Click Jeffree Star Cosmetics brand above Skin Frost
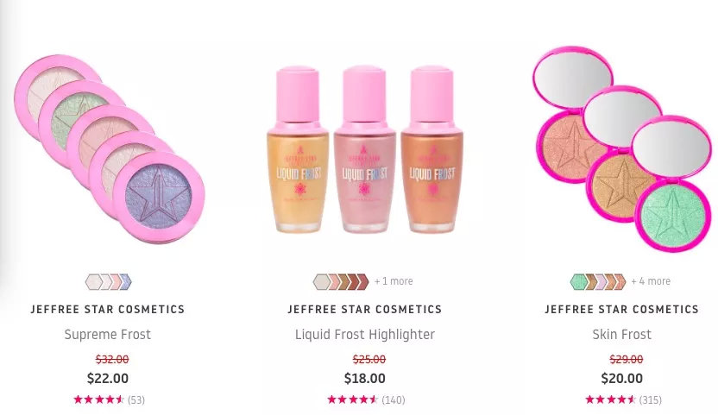The image size is (718, 415). pos(622,309)
